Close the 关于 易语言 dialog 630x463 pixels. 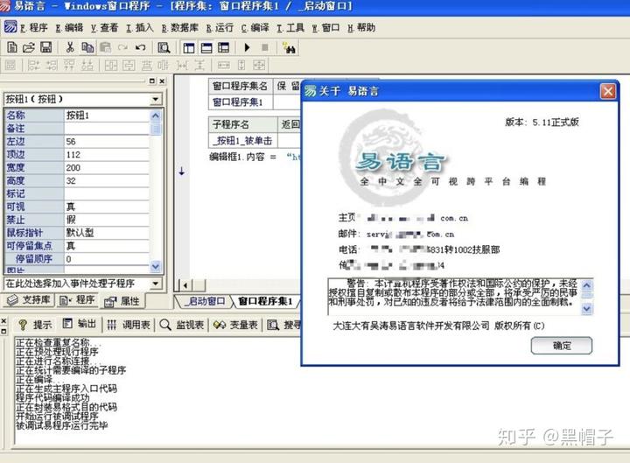(x=608, y=91)
